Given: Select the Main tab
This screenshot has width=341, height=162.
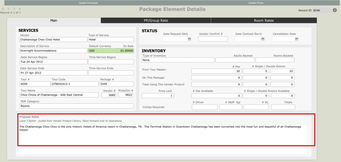Looking at the screenshot, I should tap(54, 20).
